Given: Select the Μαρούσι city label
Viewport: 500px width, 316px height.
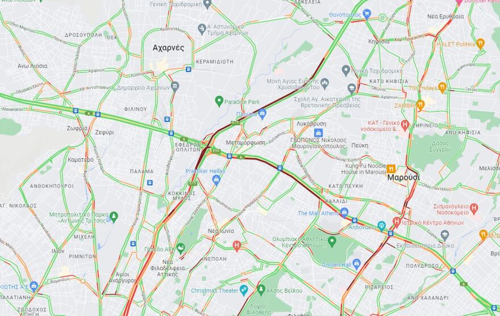Looking at the screenshot, I should 403,178.
